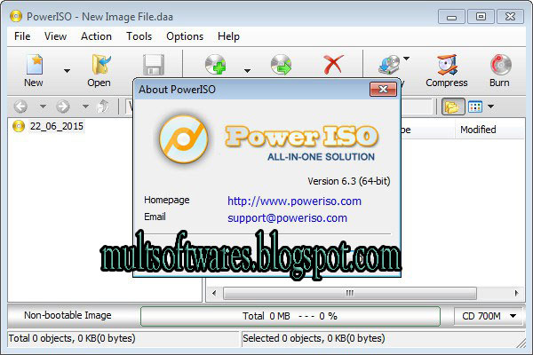Click the Forward navigation arrow
Image resolution: width=533 pixels, height=355 pixels.
coord(63,106)
